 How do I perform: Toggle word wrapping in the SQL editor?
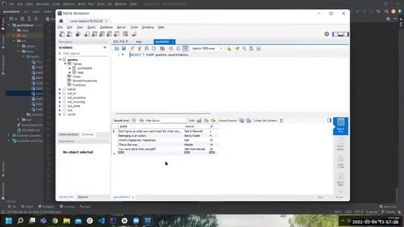coord(258,49)
